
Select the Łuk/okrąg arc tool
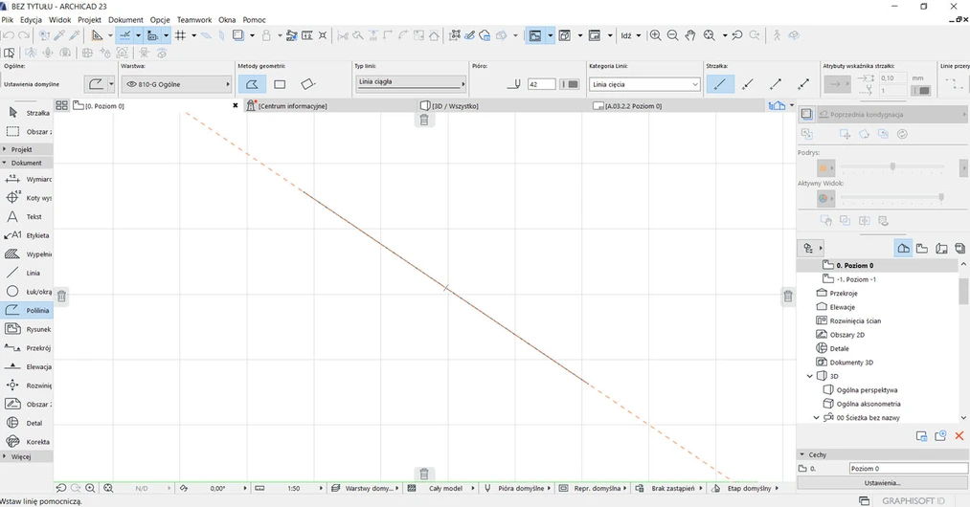tap(27, 291)
